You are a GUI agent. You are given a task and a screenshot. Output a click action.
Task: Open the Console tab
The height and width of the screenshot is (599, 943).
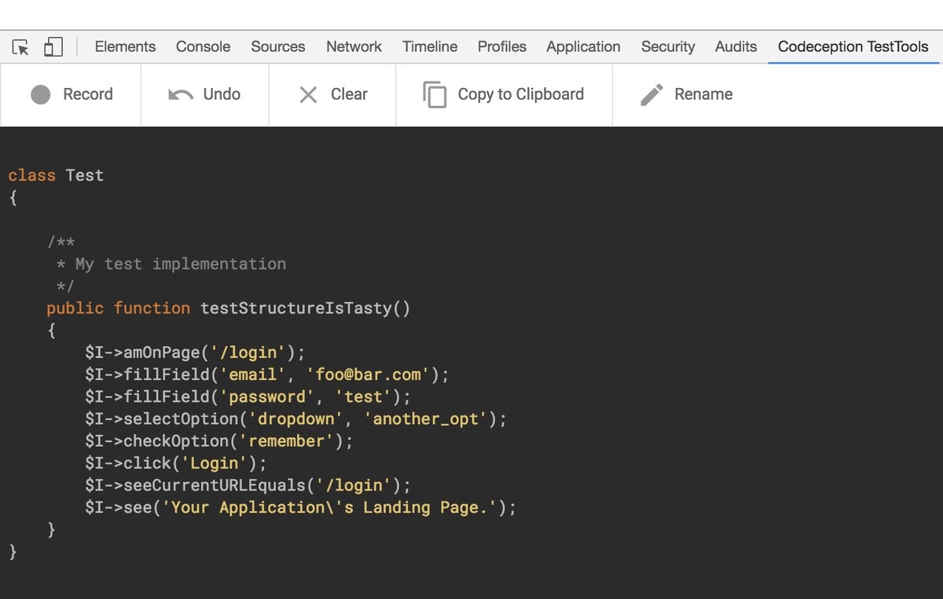[203, 47]
